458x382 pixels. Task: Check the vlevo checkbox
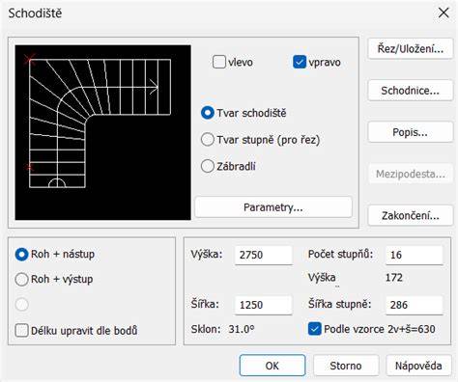(x=219, y=62)
